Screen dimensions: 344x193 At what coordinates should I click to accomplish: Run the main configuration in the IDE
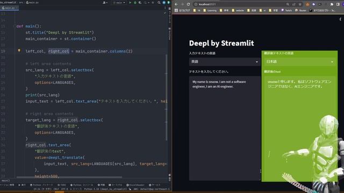[x=130, y=3]
